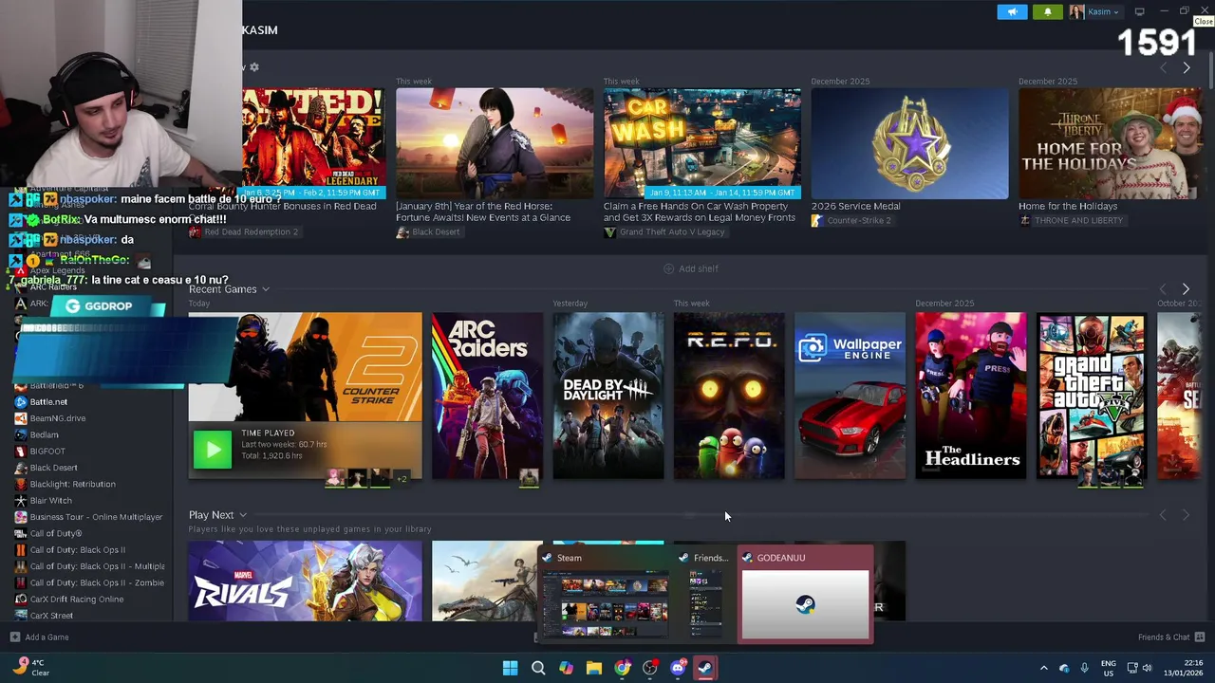This screenshot has height=683, width=1215.
Task: Open File Explorer from the taskbar
Action: [594, 669]
